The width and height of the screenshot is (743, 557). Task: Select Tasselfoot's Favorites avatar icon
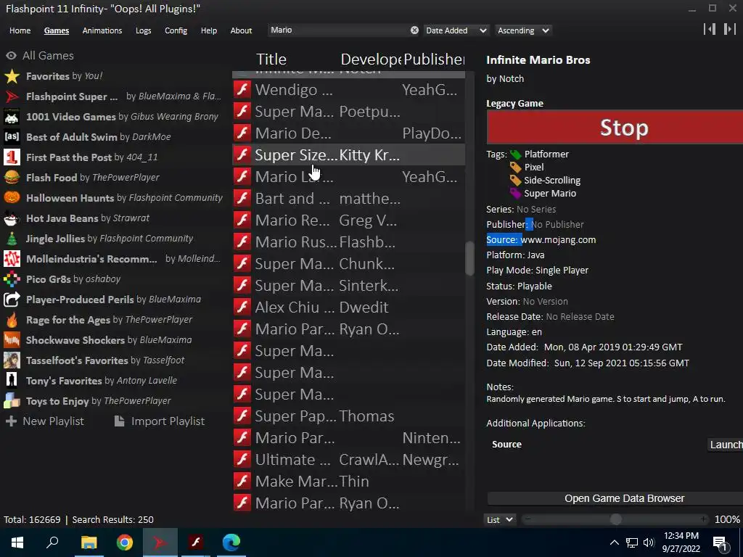[x=12, y=360]
